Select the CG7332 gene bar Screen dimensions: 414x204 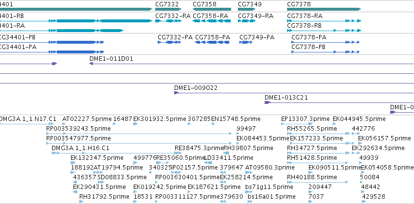165,9
